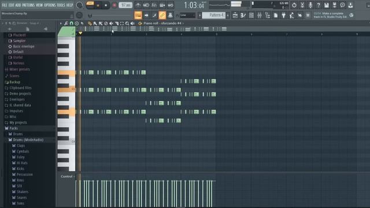Toggle the magnet snap button
This screenshot has height=208, width=370.
pos(72,23)
